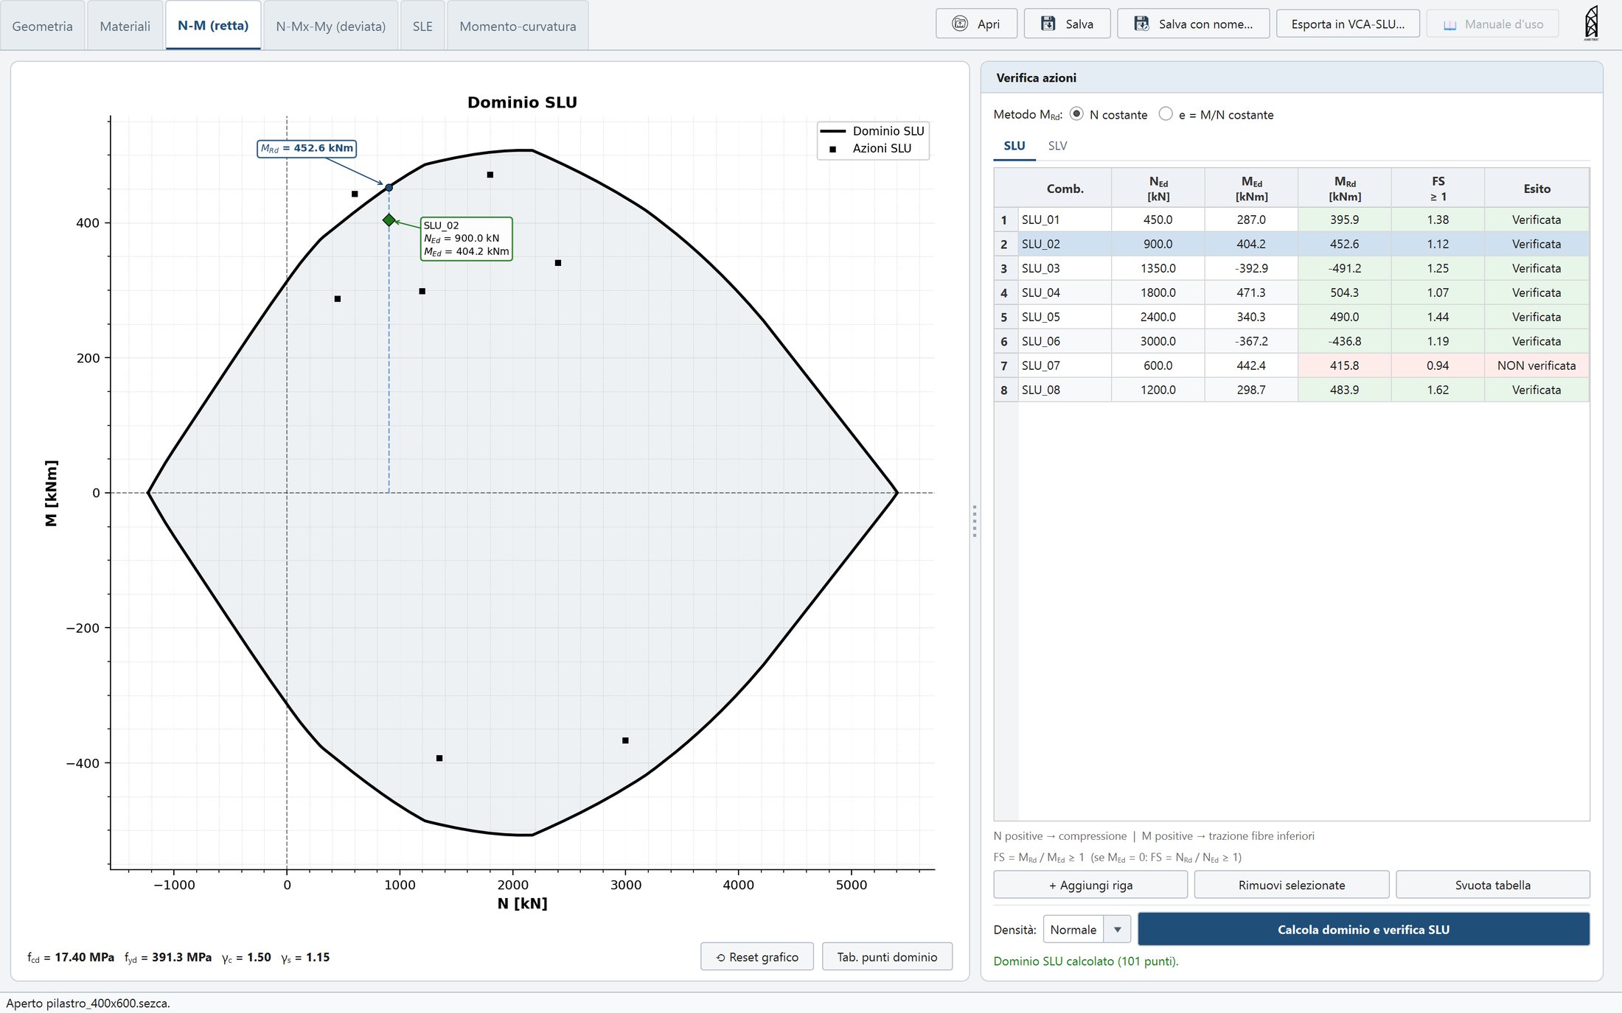Click the Salva floppy disk icon

coord(1048,24)
